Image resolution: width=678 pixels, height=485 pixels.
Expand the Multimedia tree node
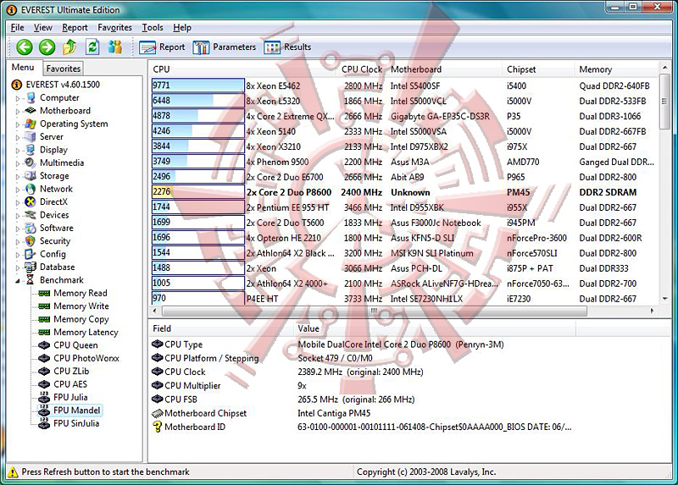tap(18, 163)
